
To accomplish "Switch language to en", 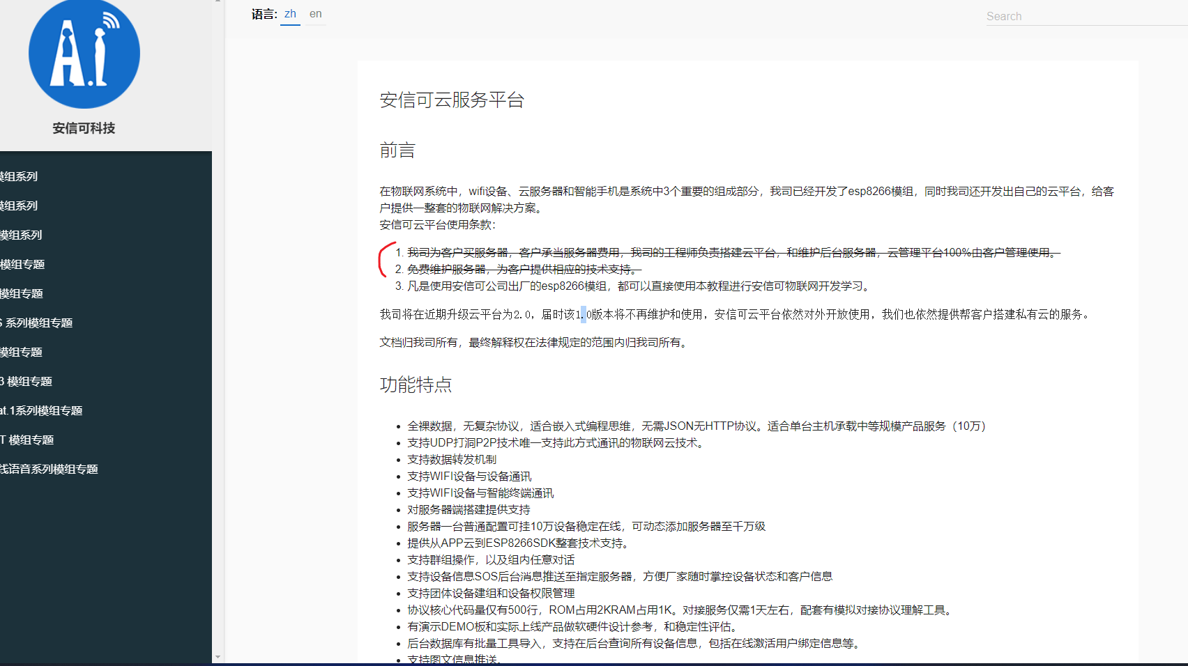I will tap(316, 14).
